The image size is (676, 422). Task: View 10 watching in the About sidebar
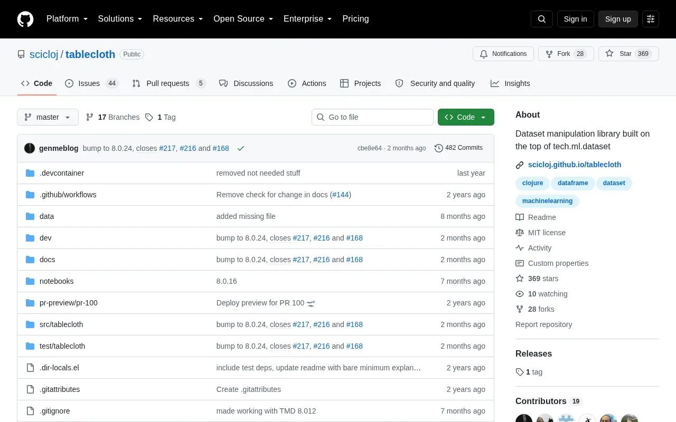(x=541, y=294)
